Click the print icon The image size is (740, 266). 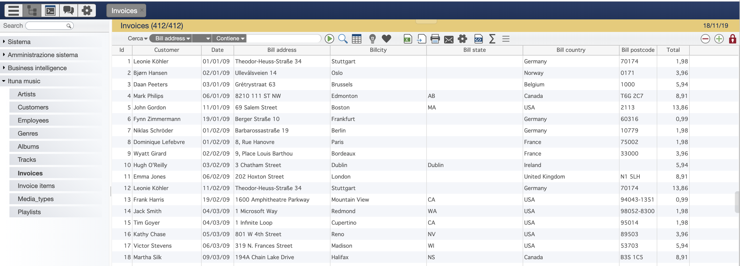click(435, 39)
